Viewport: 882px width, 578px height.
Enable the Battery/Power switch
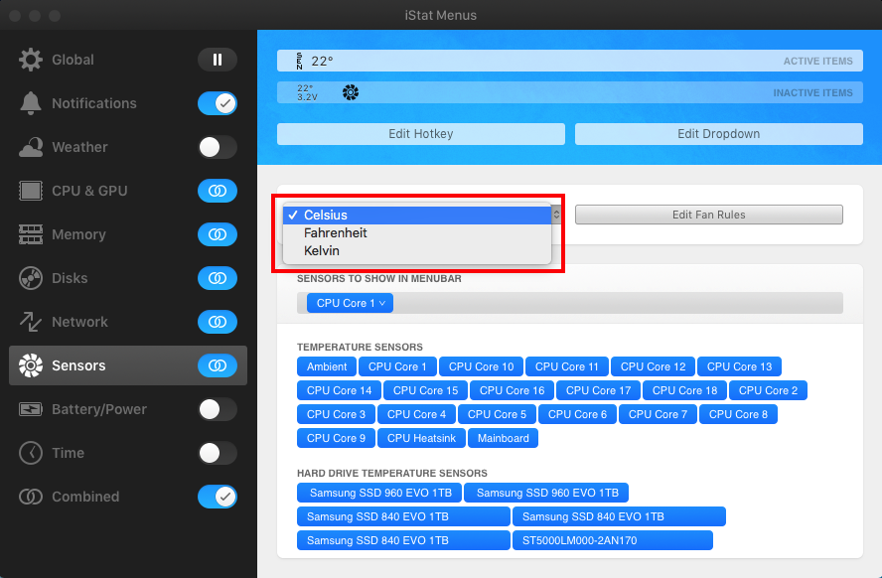tap(218, 409)
